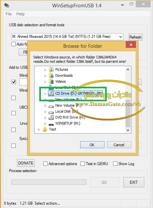Confirm the folder selection with OK

pyautogui.click(x=92, y=145)
